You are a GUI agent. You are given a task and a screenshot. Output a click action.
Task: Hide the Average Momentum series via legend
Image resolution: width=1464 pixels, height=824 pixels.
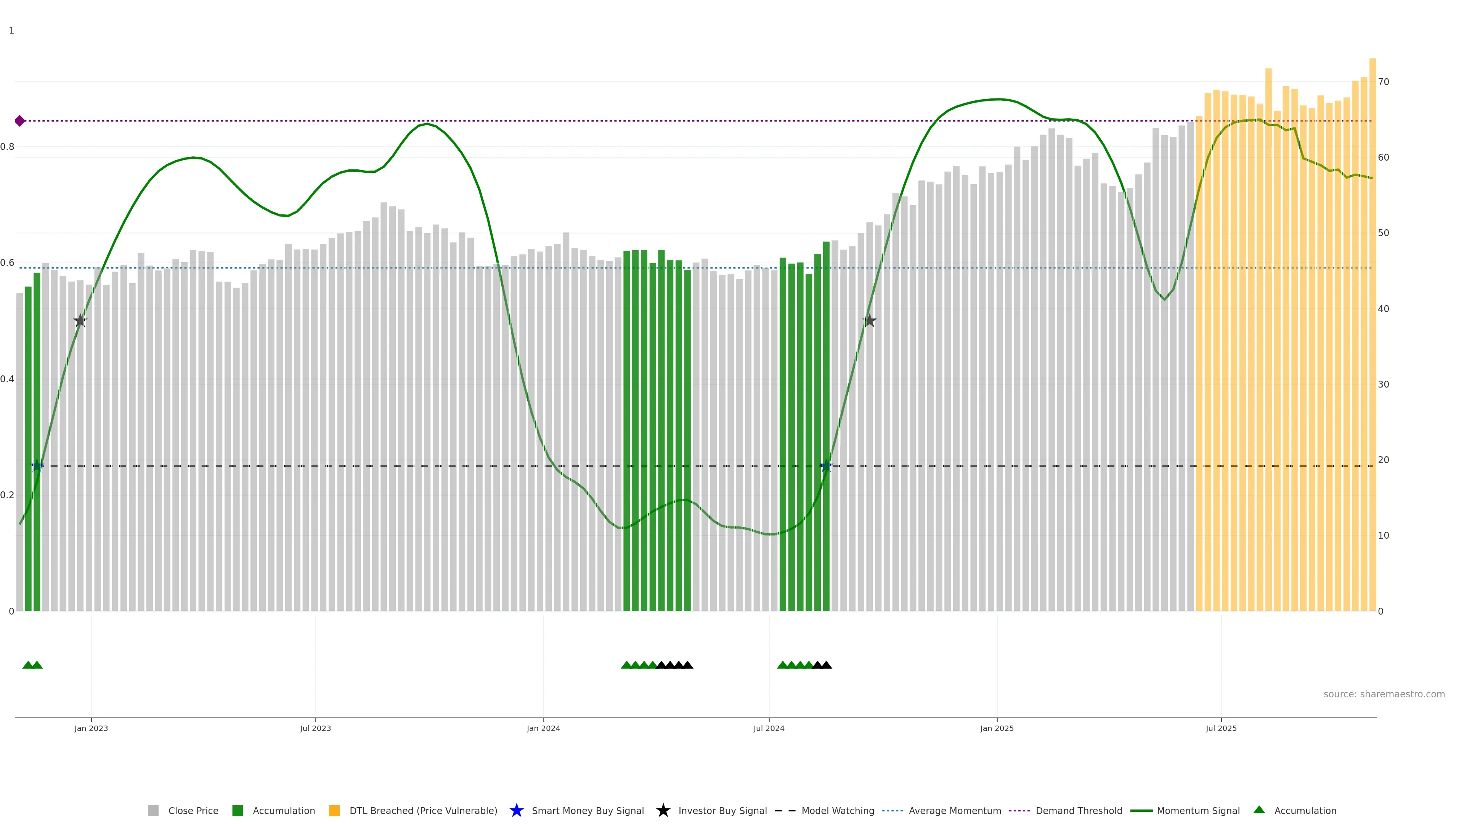tap(954, 810)
